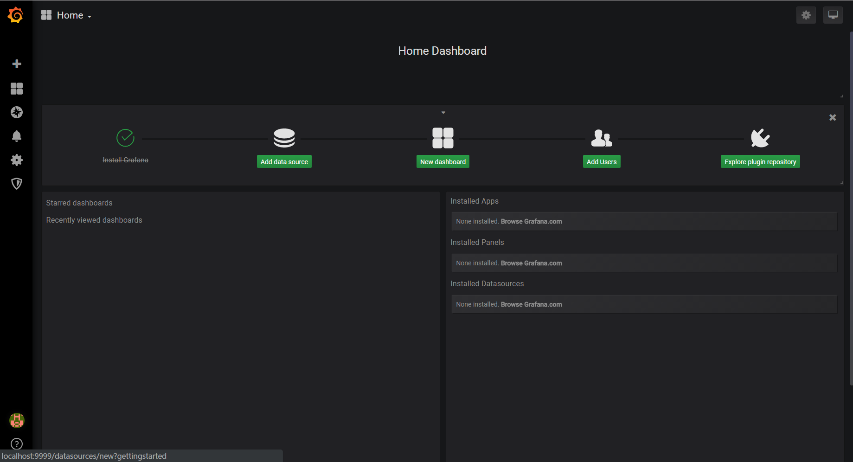Click resize handle of getting started panel
The width and height of the screenshot is (853, 462).
coord(842,183)
